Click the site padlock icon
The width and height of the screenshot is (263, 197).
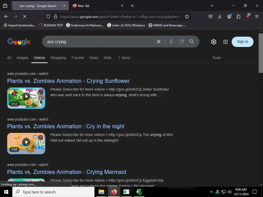point(55,16)
